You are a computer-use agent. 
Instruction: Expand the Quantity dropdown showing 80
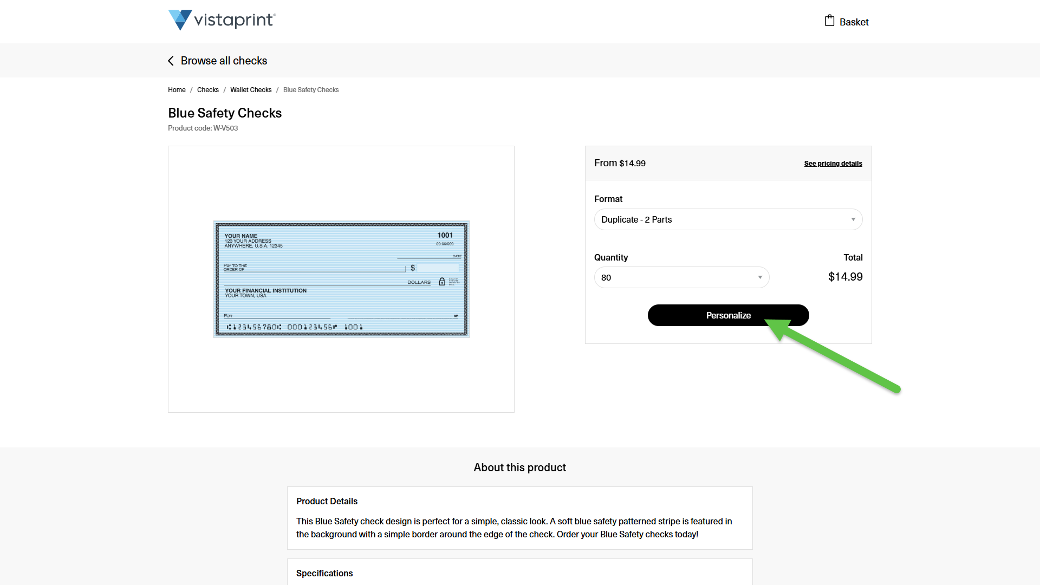click(682, 277)
